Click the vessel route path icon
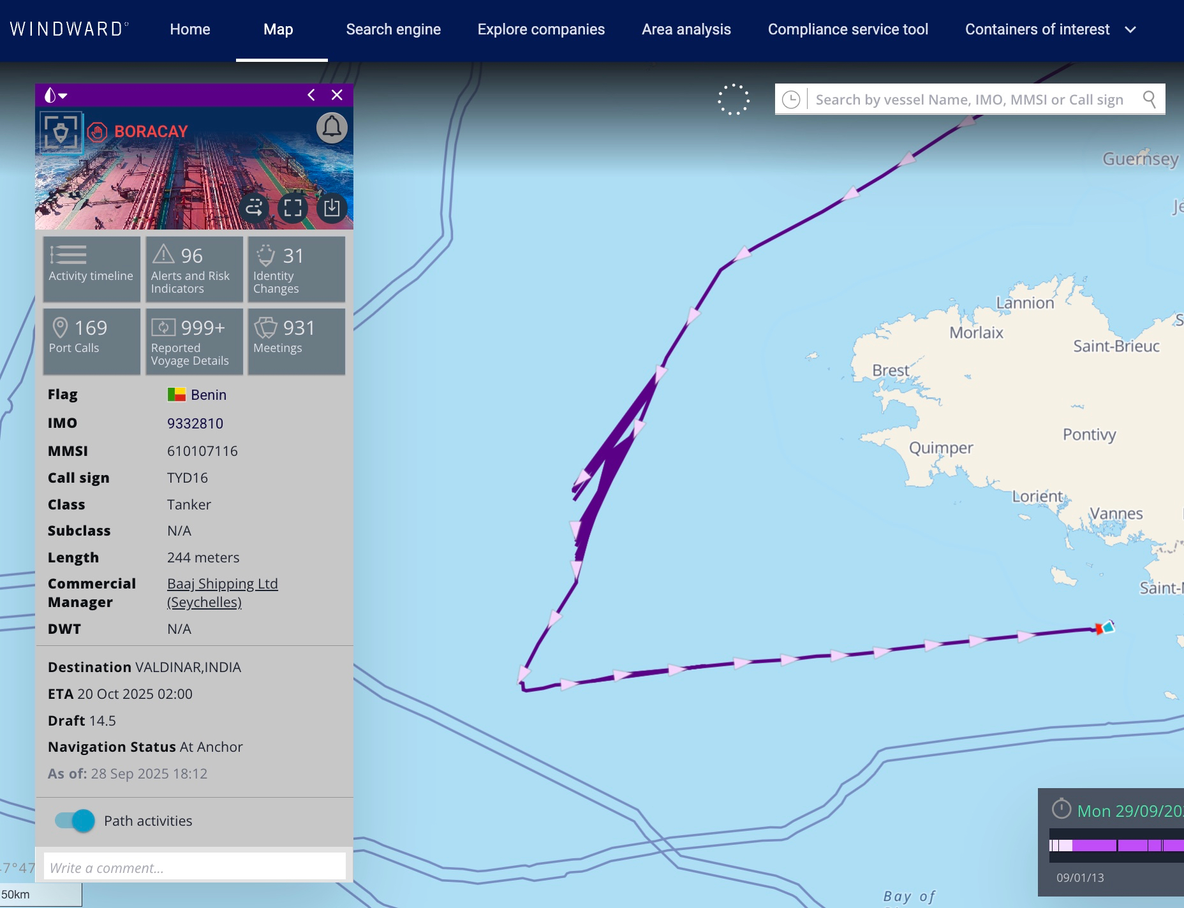 (x=254, y=208)
